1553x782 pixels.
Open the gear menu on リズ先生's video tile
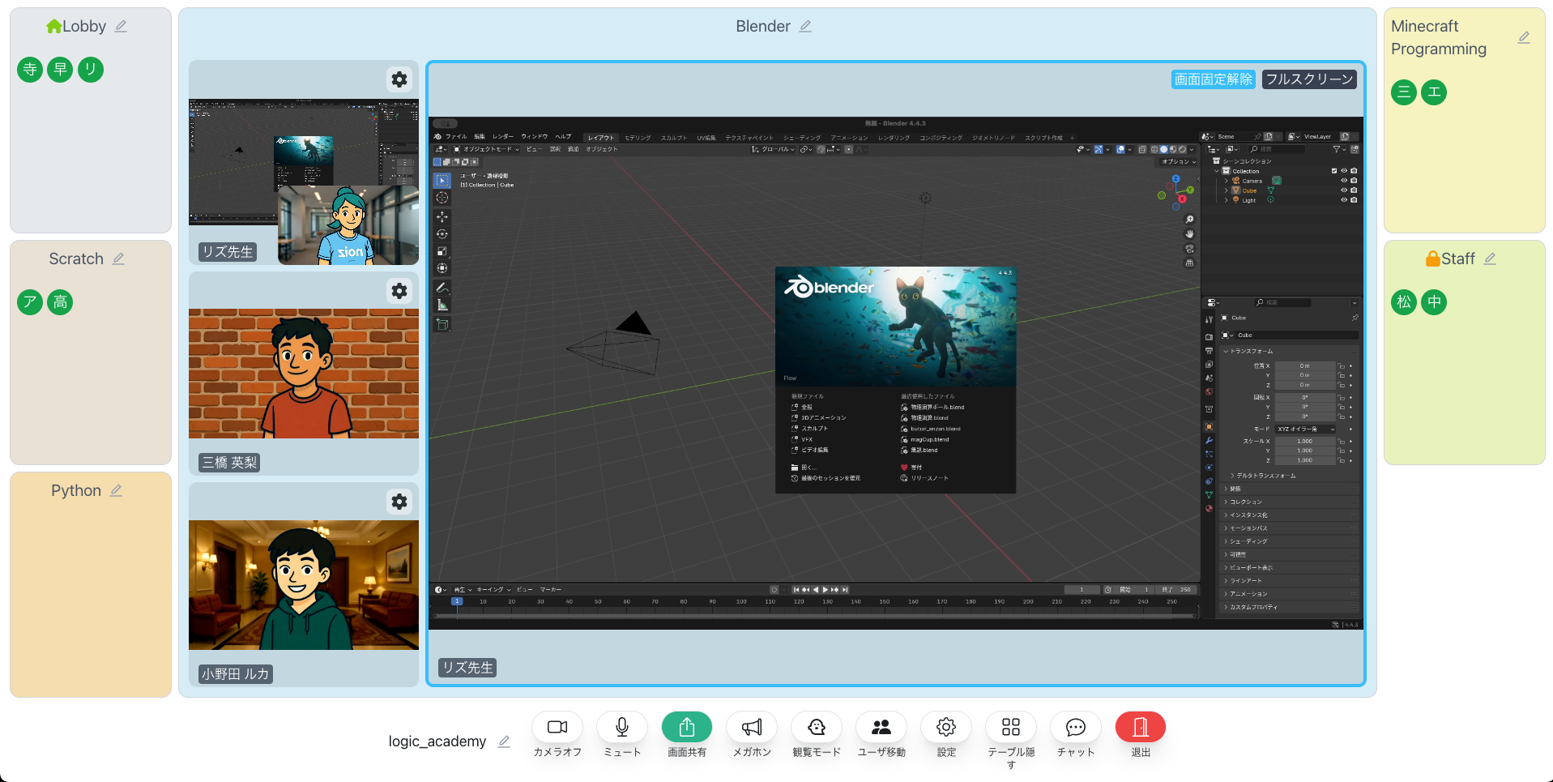click(399, 79)
